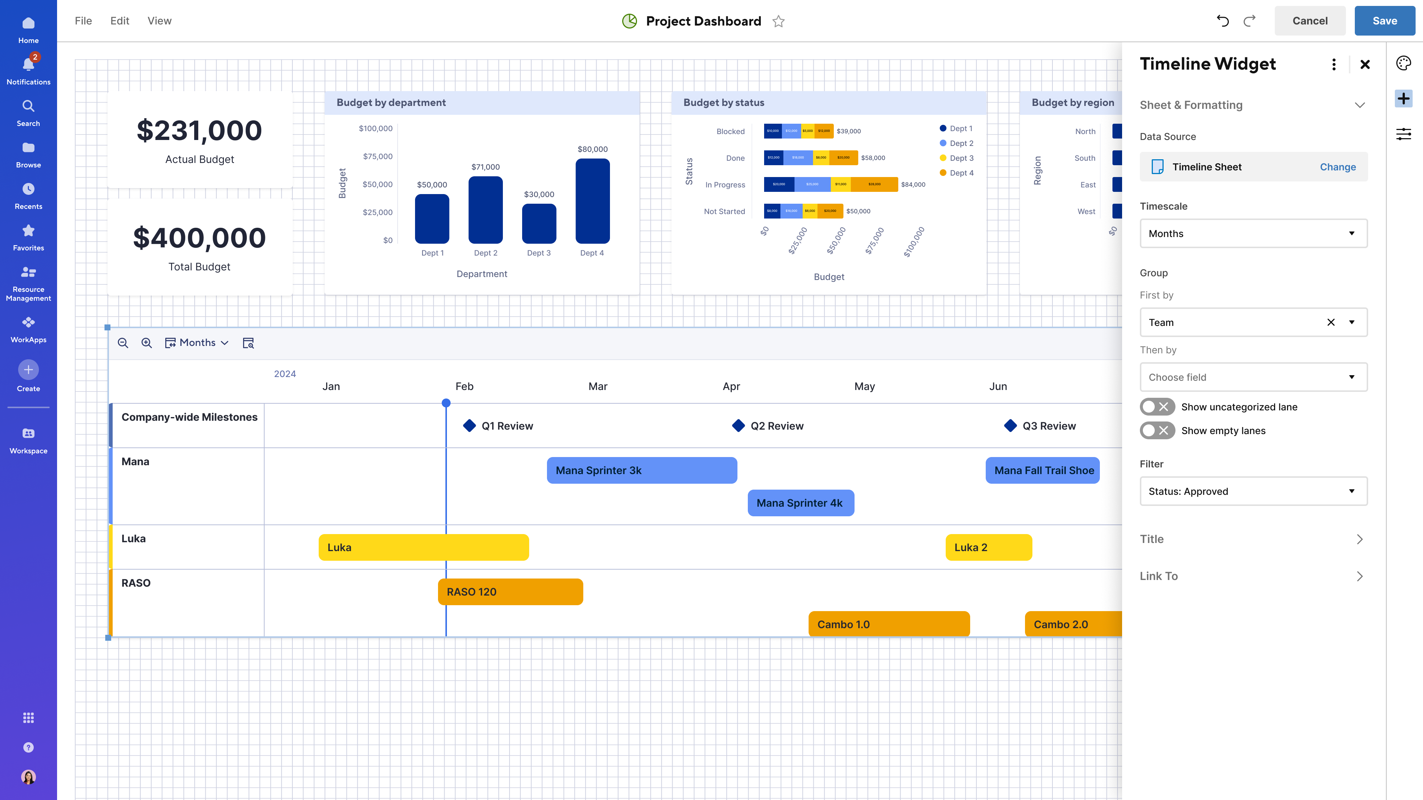Save the dashboard
Screen dimensions: 1423x800
1385,20
